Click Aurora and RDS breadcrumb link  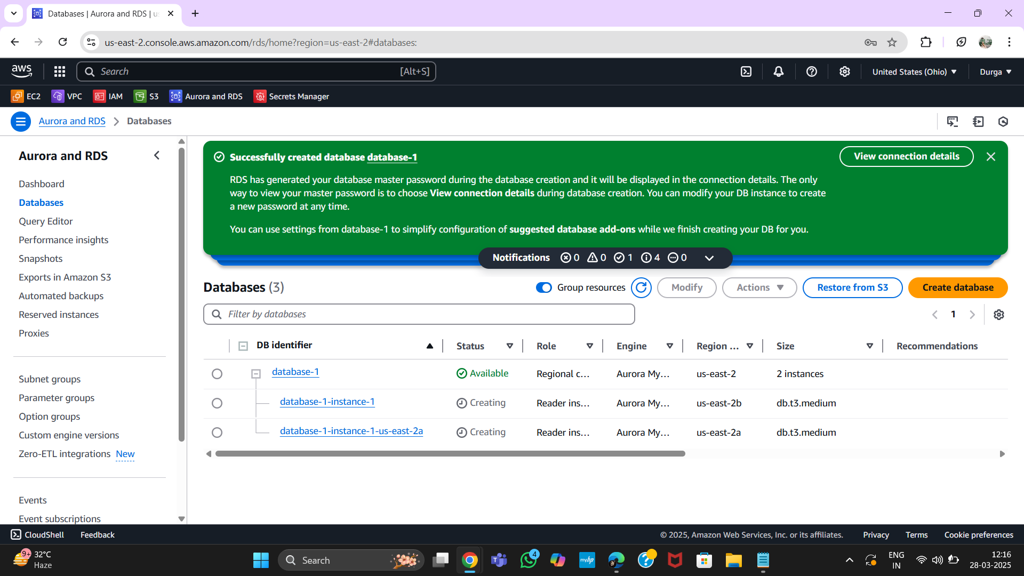(72, 121)
